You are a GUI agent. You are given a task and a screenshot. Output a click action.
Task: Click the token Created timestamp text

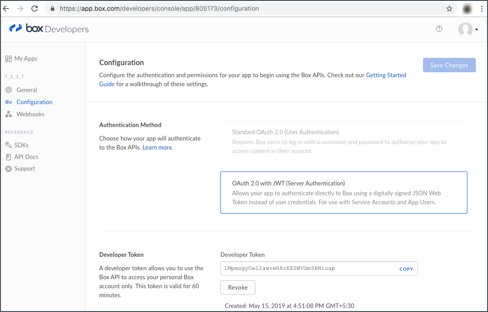(x=290, y=306)
